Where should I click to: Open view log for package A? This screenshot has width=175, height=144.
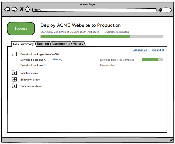pyautogui.click(x=57, y=59)
